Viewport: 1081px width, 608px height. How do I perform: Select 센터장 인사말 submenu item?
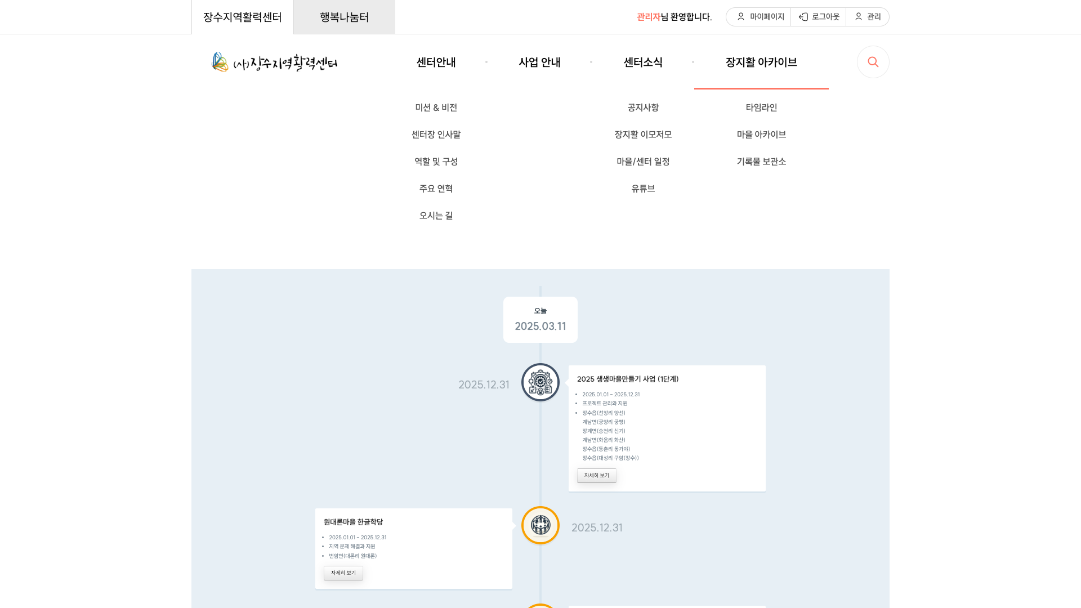point(436,135)
